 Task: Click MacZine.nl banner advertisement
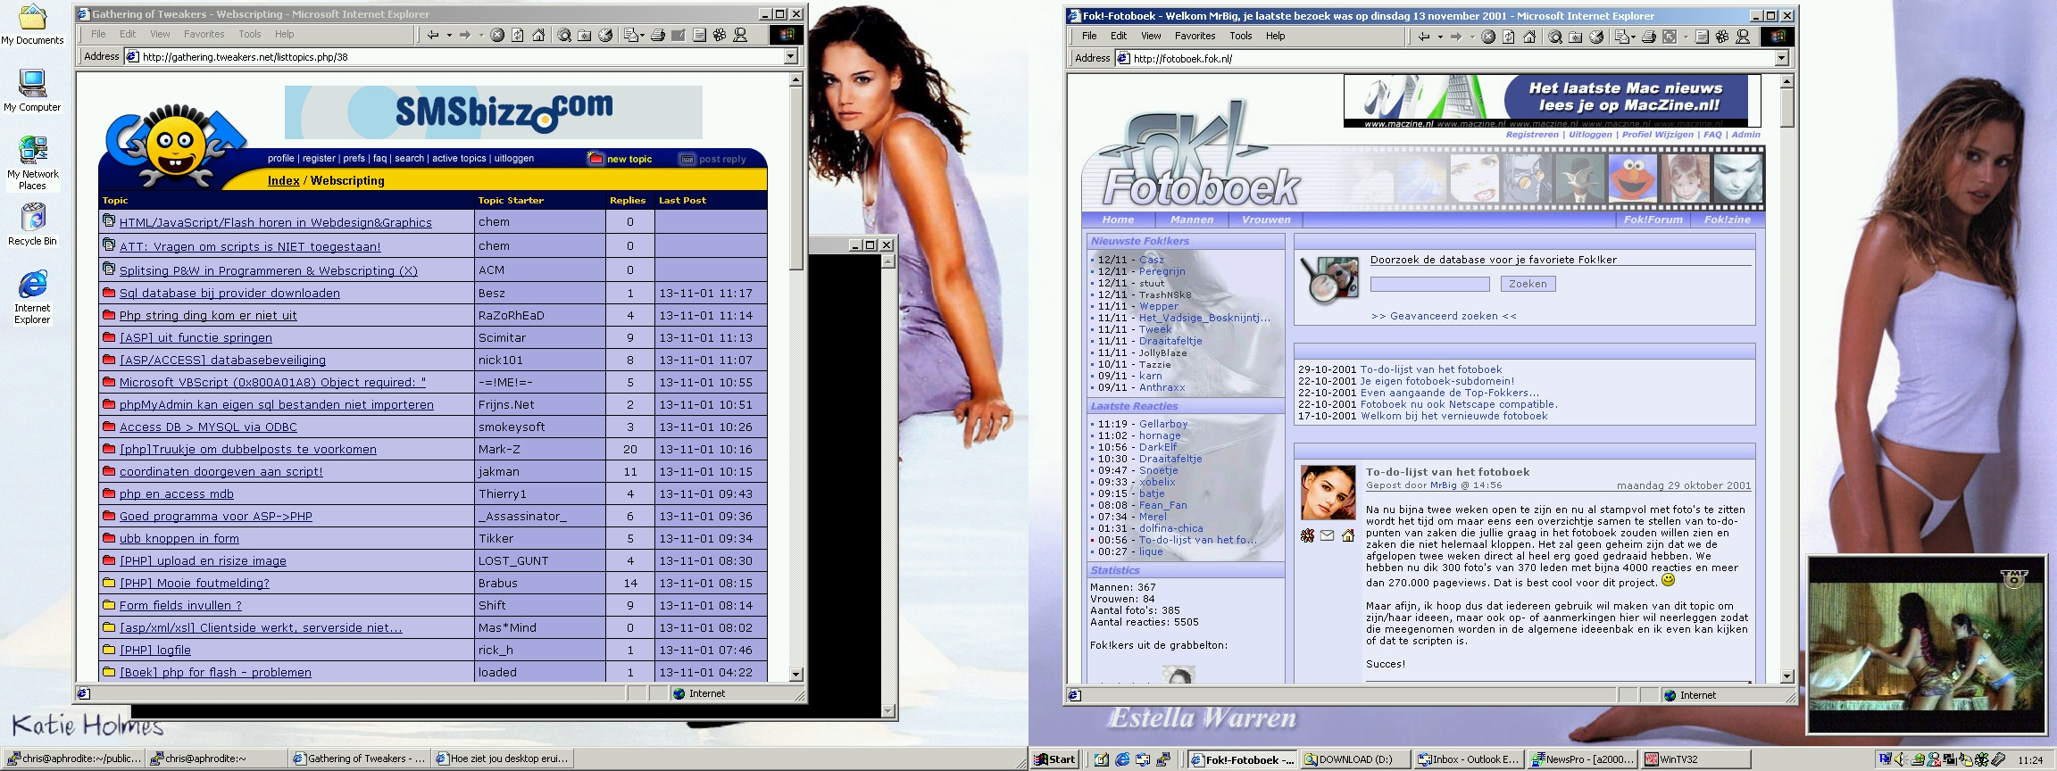pyautogui.click(x=1552, y=101)
